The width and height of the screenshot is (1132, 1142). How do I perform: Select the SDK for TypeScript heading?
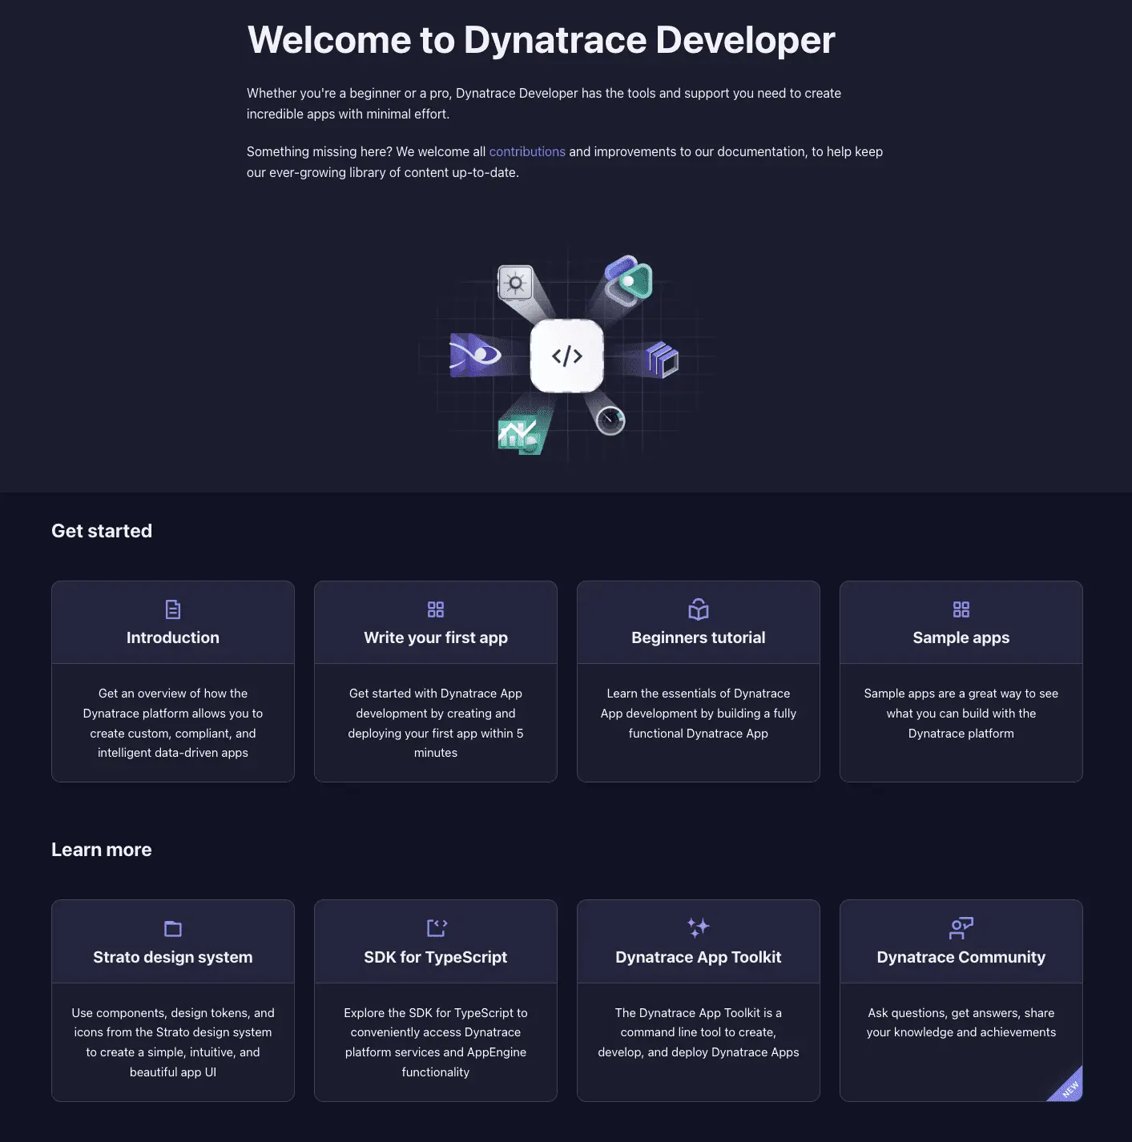(x=436, y=957)
